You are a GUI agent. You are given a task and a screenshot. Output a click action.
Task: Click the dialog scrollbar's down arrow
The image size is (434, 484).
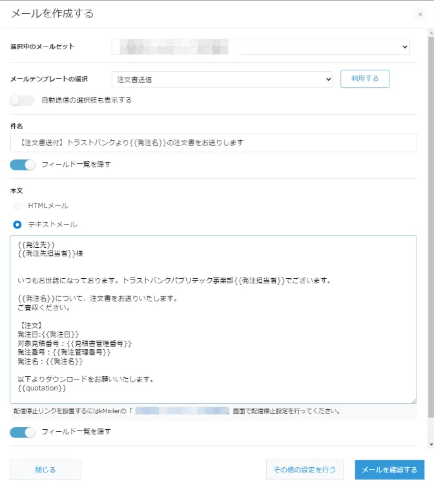click(x=430, y=445)
